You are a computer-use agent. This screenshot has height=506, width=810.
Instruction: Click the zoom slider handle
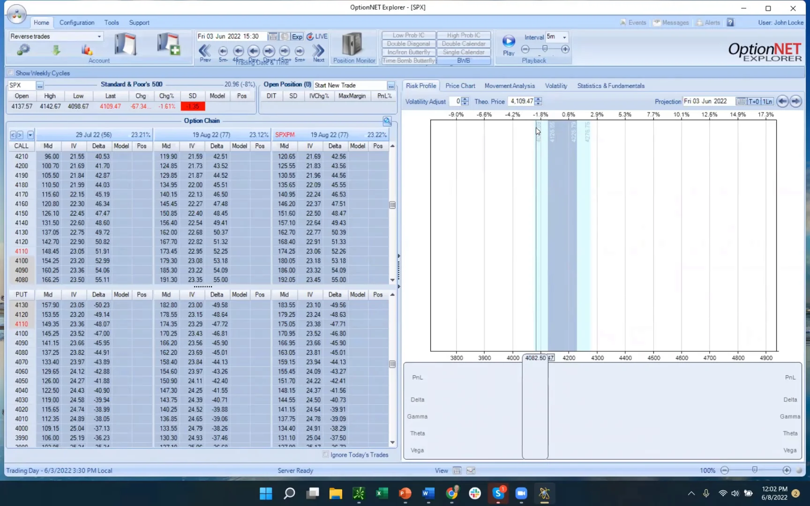(755, 470)
